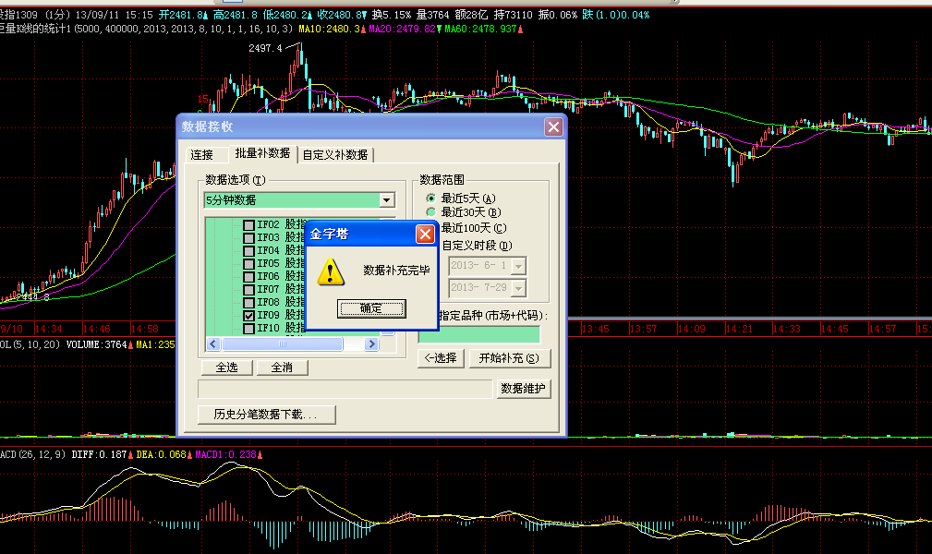Image resolution: width=932 pixels, height=554 pixels.
Task: Choose the 最近30天 radio option
Action: [x=430, y=212]
